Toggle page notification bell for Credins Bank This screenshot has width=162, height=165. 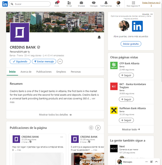pyautogui.click(x=99, y=37)
